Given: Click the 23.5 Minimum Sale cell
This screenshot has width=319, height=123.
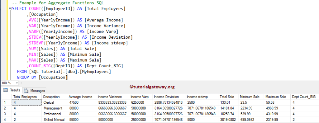Looking at the screenshot, I should tap(251, 102).
